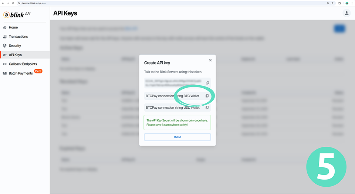Image resolution: width=355 pixels, height=194 pixels.
Task: Copy the BTC Wallet connection string
Action: click(x=207, y=96)
